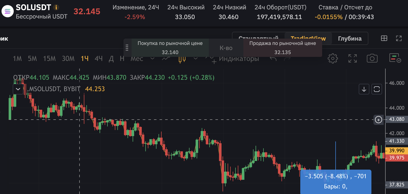Open Индикаторы indicators menu

click(235, 59)
